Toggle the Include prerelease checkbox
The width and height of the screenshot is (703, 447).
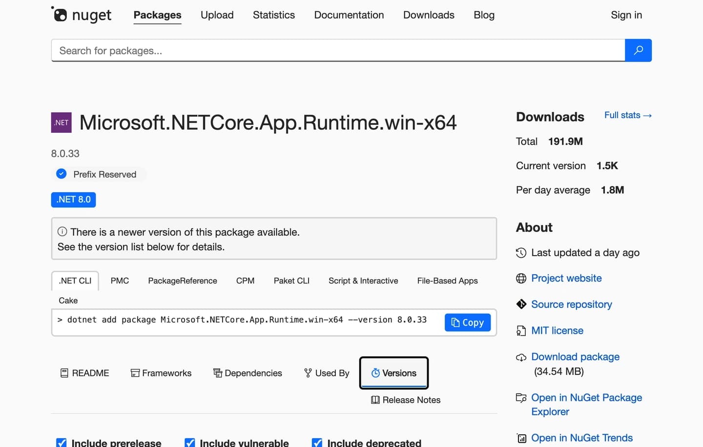[x=62, y=443]
